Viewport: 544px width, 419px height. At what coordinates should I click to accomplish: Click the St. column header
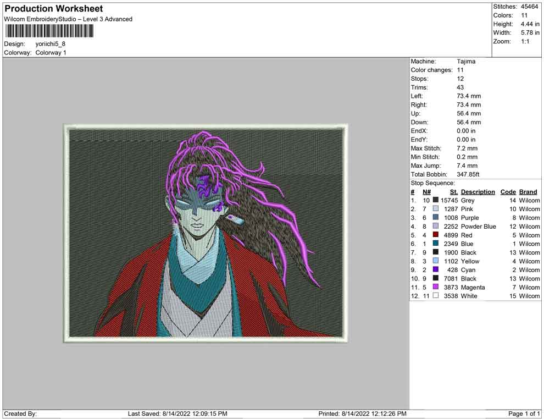tap(453, 192)
